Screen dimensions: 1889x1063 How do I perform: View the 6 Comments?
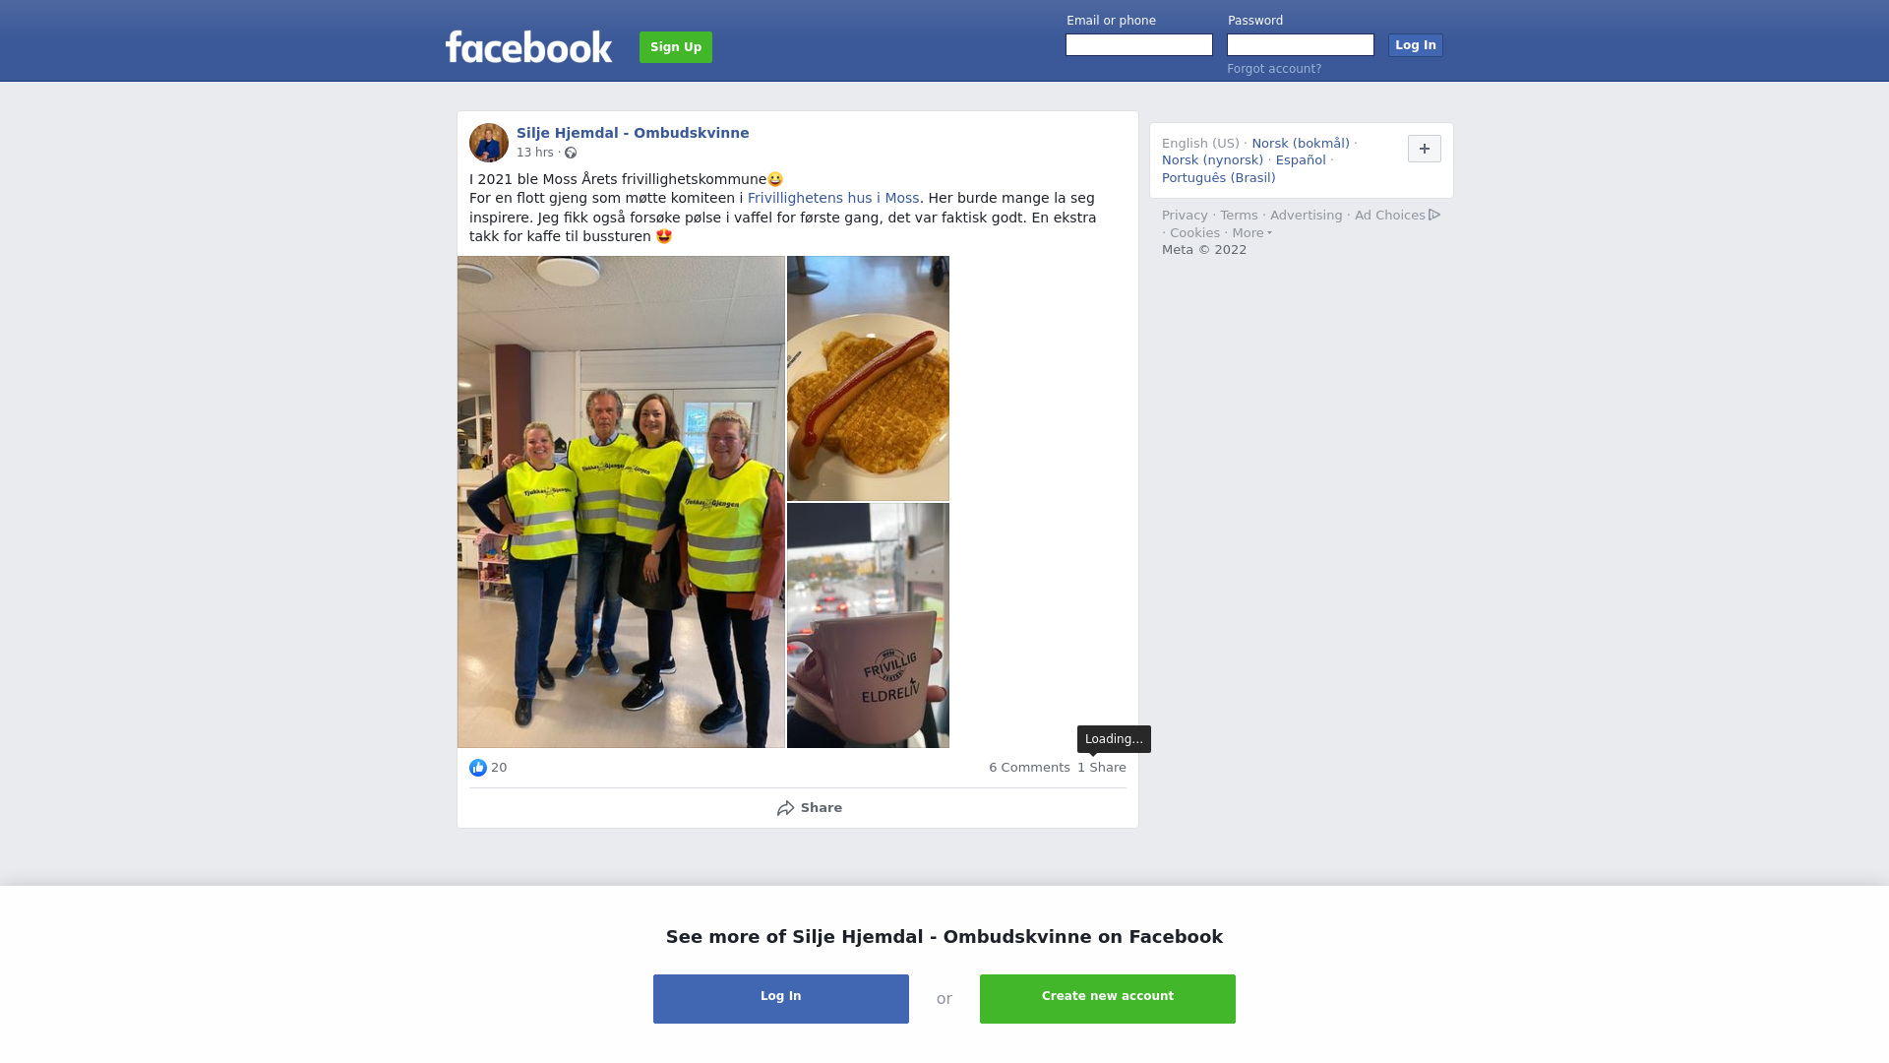pyautogui.click(x=1029, y=768)
